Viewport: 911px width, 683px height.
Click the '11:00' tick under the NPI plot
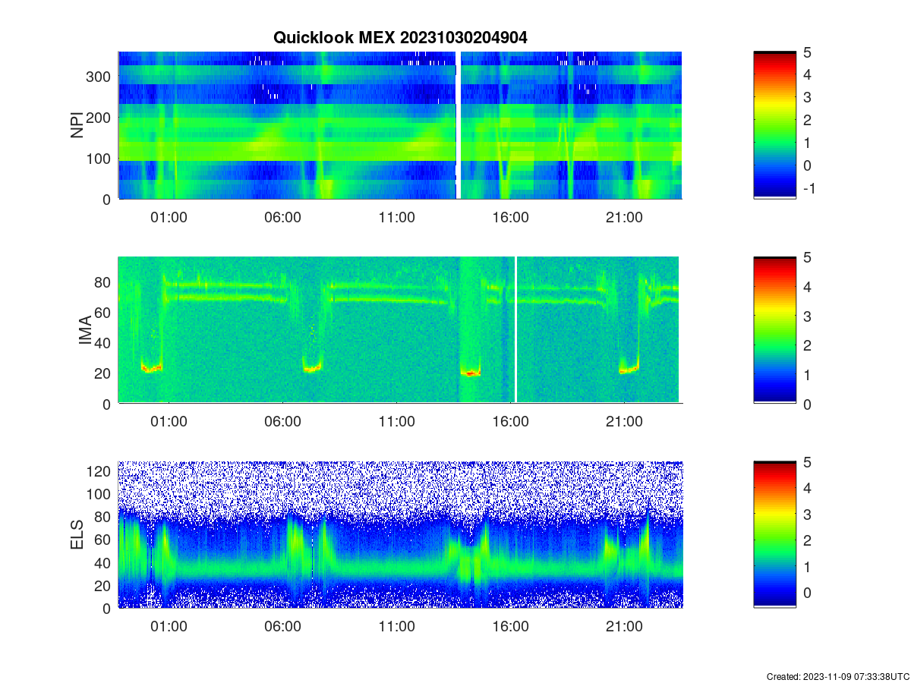[396, 218]
